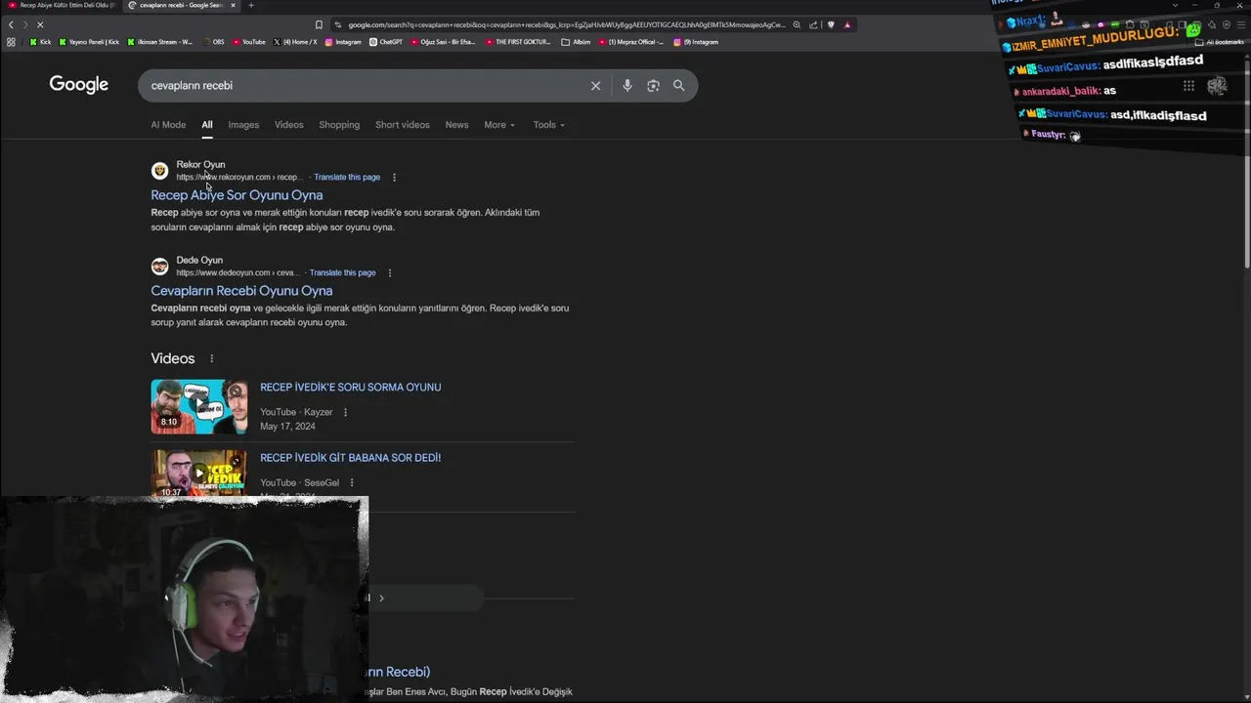
Task: Play the 10:37 SeseGel video thumbnail
Action: click(x=199, y=474)
